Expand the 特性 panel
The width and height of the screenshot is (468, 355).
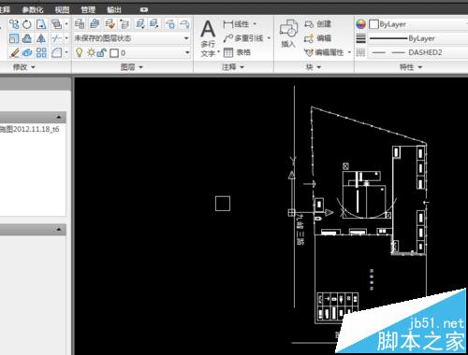(x=411, y=67)
